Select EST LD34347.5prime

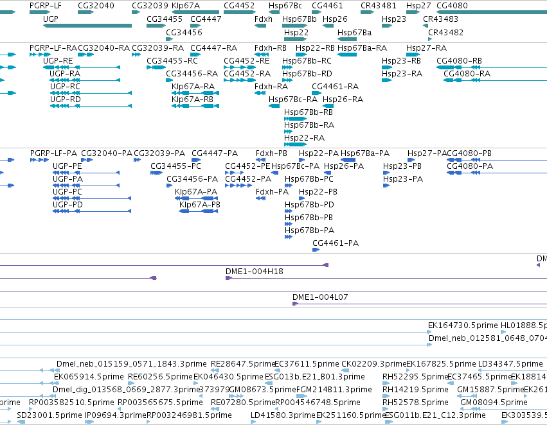(510, 363)
